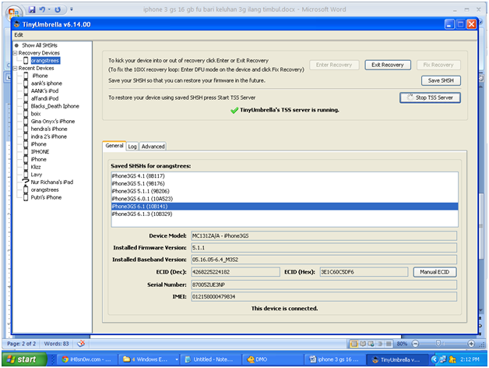489x368 pixels.
Task: Select boix device
Action: (x=36, y=114)
